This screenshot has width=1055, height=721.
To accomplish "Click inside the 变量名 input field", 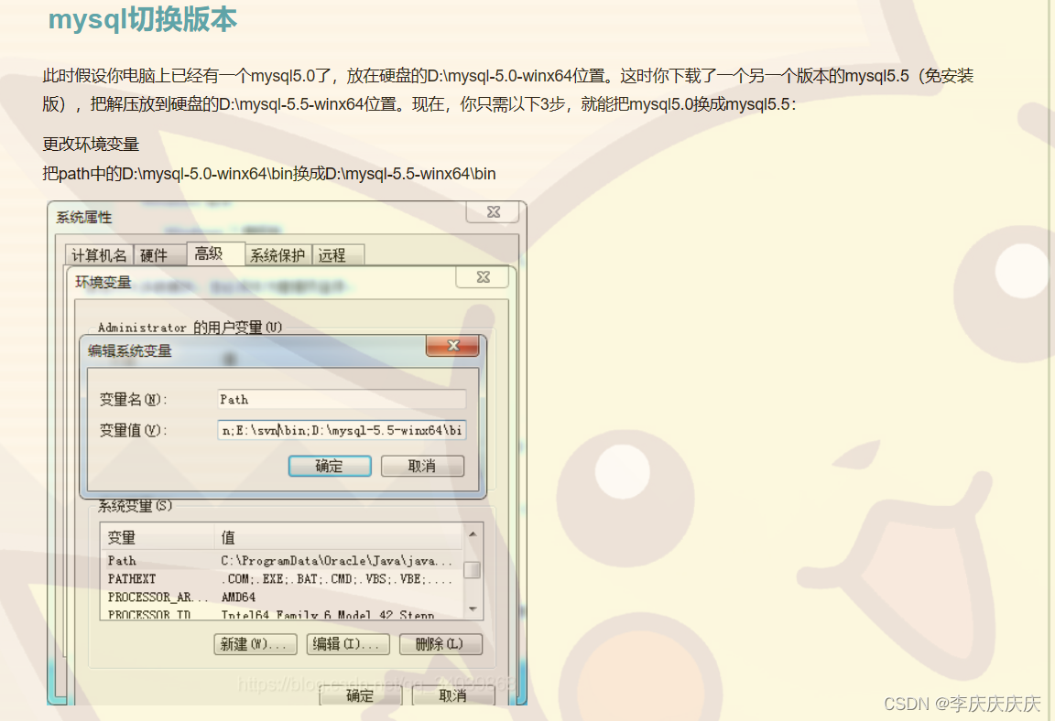I will (x=341, y=399).
